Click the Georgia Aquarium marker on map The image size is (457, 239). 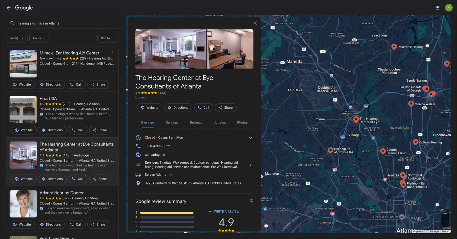402,217
